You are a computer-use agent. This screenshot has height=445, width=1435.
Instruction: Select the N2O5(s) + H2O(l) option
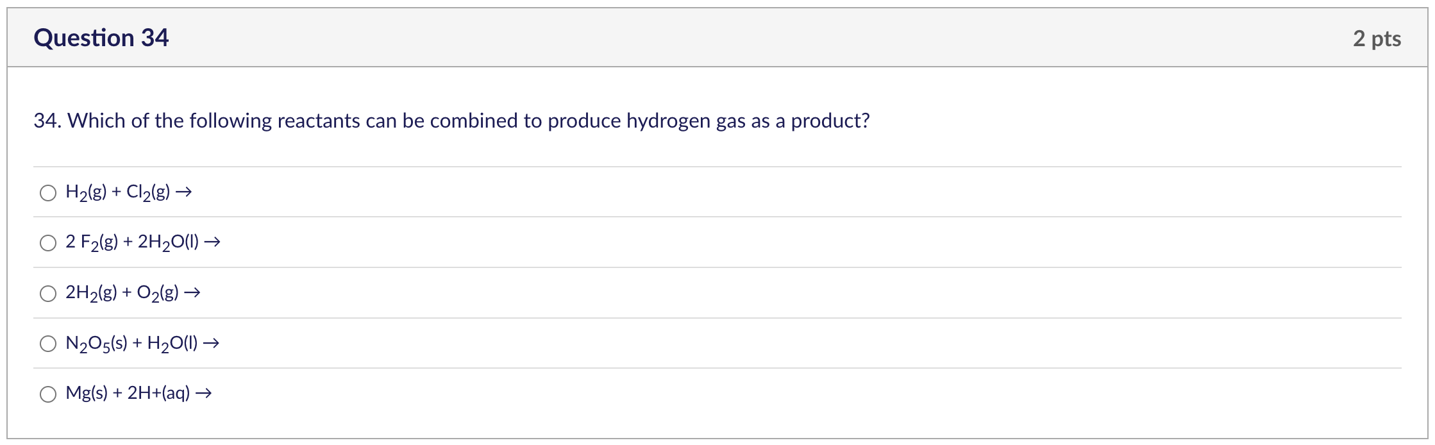(48, 344)
